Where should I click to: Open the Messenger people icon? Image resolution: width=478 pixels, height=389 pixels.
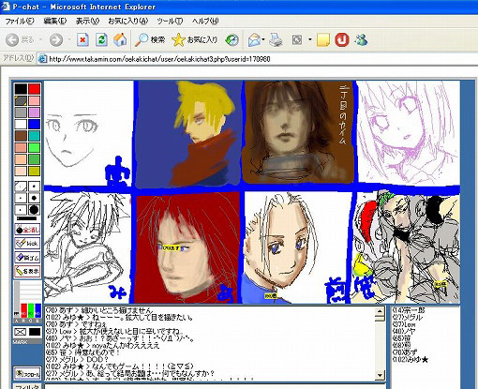[361, 40]
